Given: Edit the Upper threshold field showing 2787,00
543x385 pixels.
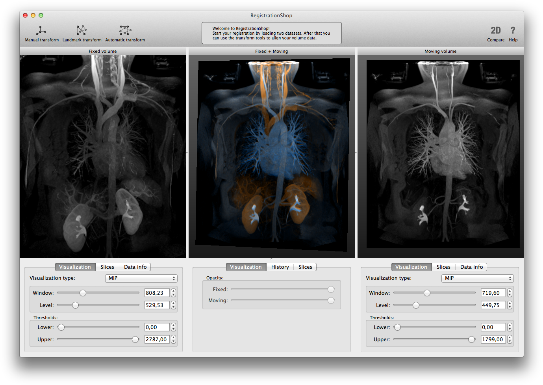Looking at the screenshot, I should coord(157,339).
